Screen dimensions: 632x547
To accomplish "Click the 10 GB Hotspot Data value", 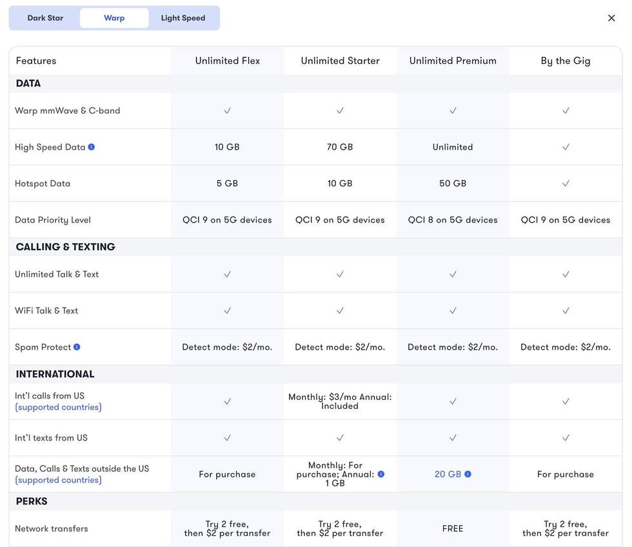I will pyautogui.click(x=340, y=183).
